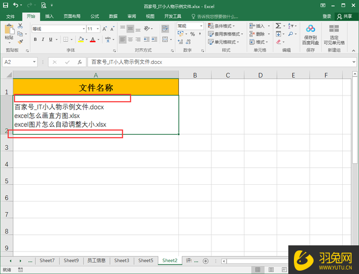Apply red font color A
The width and height of the screenshot is (359, 274).
pyautogui.click(x=93, y=39)
